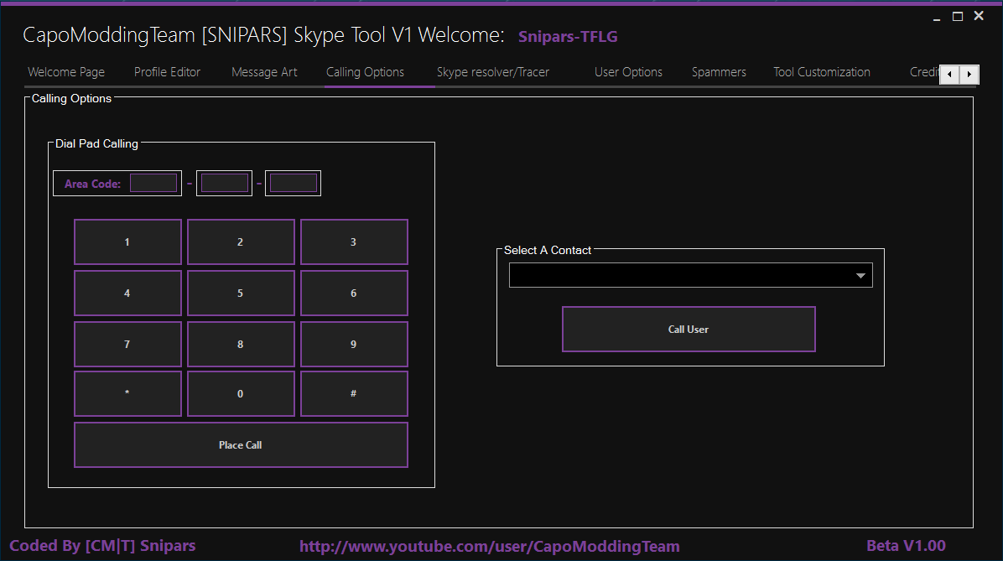Select the Calling Options tab
This screenshot has height=561, width=1003.
pos(366,72)
